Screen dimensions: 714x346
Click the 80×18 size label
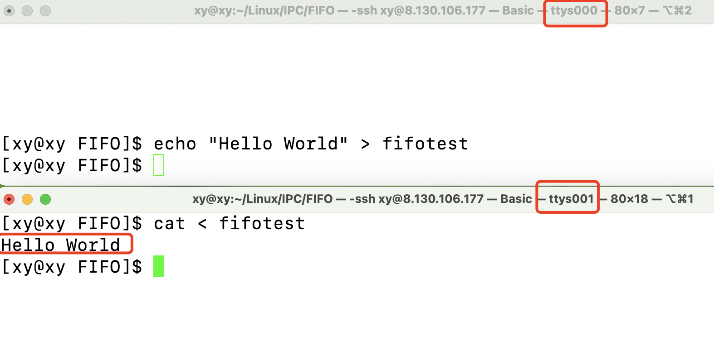(x=629, y=199)
